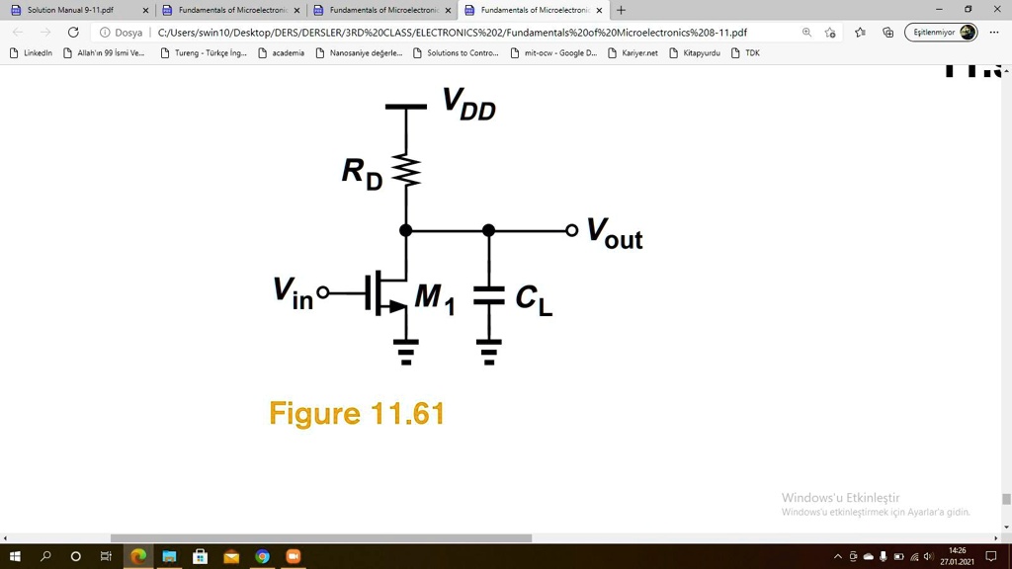
Task: Open the Solutions to Contro... bookmark
Action: (456, 53)
